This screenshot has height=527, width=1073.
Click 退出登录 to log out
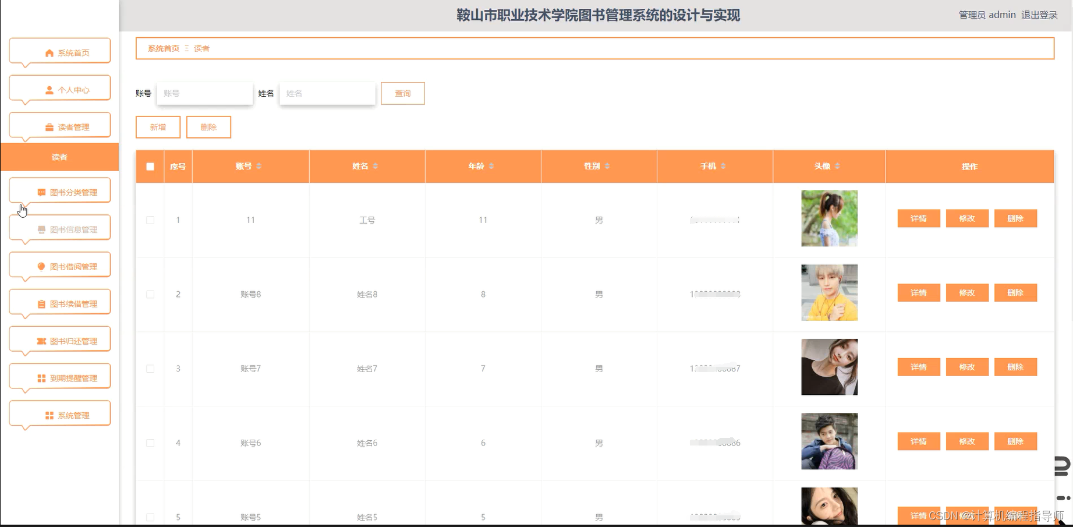point(1039,15)
